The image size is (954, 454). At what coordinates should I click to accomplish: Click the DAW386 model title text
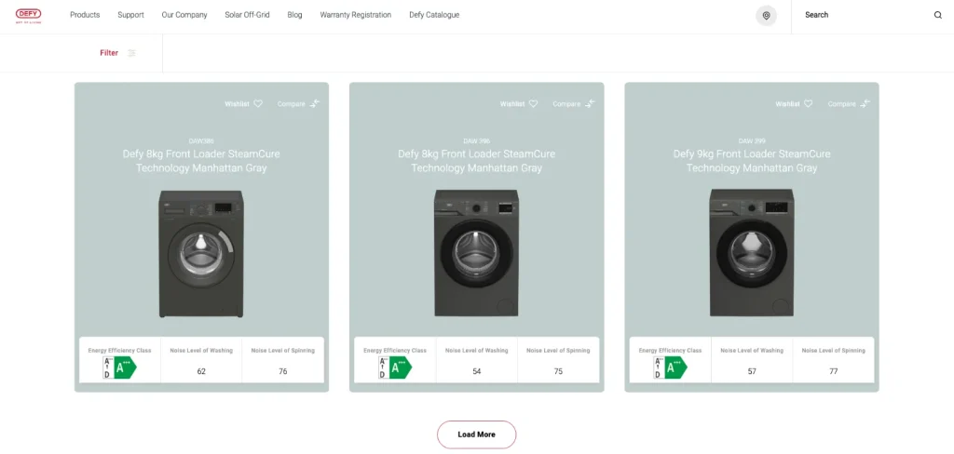(x=201, y=141)
